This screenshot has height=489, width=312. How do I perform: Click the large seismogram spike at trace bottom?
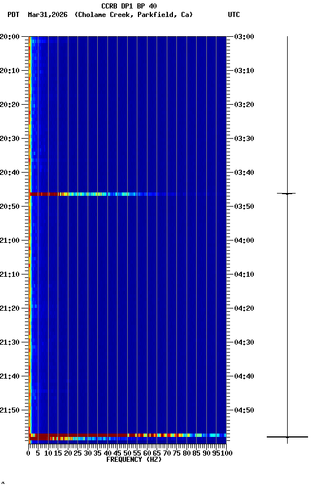point(287,437)
